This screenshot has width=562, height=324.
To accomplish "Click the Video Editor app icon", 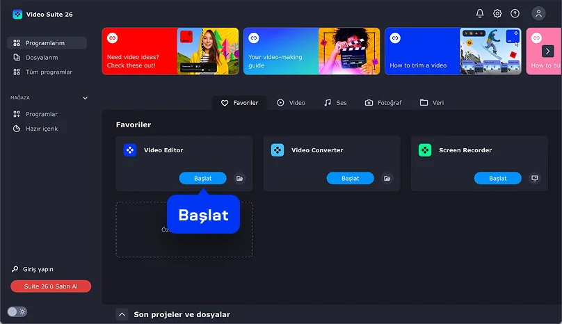I will pyautogui.click(x=130, y=149).
